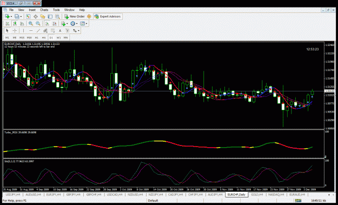Open the Profiles toolbar icon

tap(17, 16)
